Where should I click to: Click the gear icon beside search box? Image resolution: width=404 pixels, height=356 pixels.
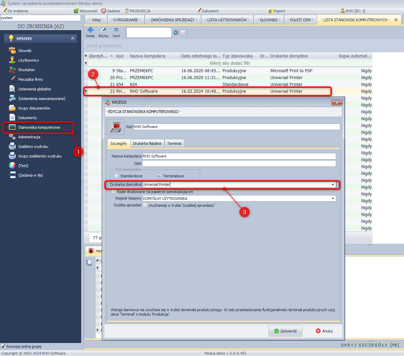(176, 33)
